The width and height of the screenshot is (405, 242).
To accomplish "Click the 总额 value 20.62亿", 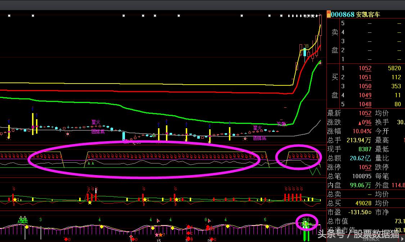I will click(361, 158).
